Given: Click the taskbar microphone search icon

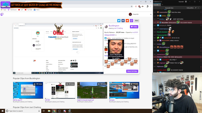Looking at the screenshot, I should pos(39,111).
